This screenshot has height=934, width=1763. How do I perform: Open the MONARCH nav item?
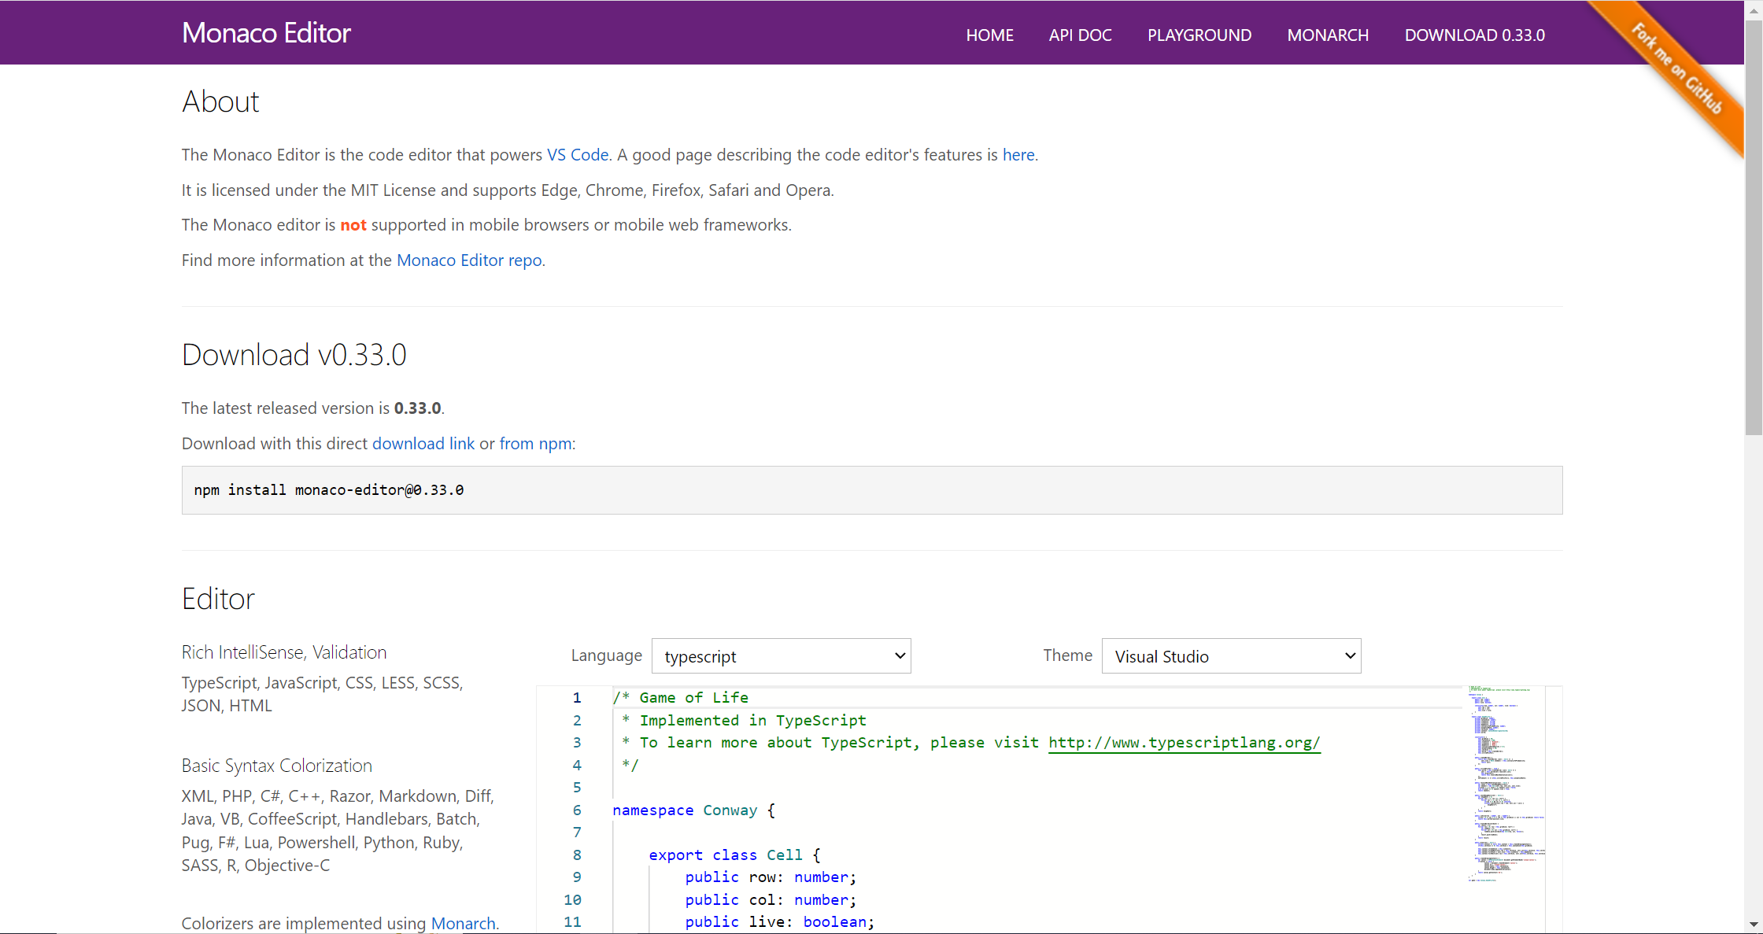tap(1328, 35)
